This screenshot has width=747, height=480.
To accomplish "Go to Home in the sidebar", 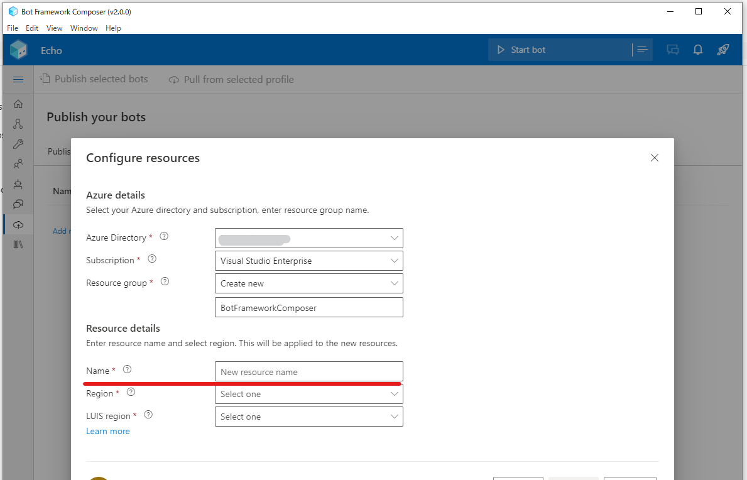I will 18,104.
